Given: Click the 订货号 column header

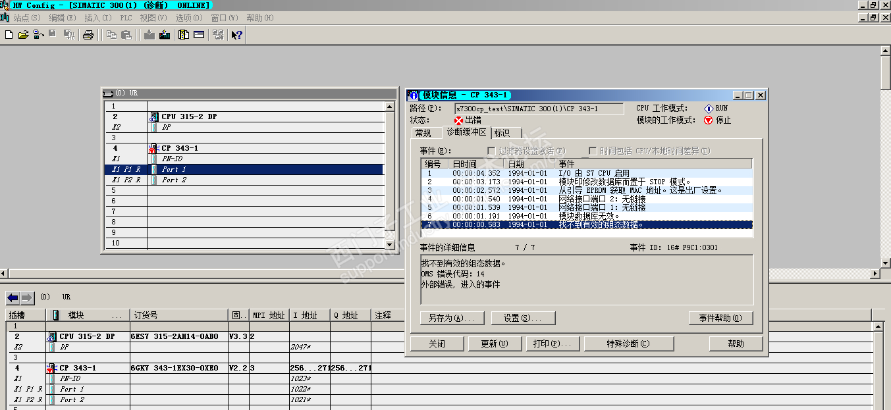Looking at the screenshot, I should click(x=178, y=315).
